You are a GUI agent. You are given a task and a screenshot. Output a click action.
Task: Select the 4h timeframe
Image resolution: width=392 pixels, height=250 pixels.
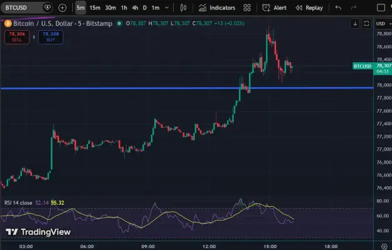click(135, 8)
